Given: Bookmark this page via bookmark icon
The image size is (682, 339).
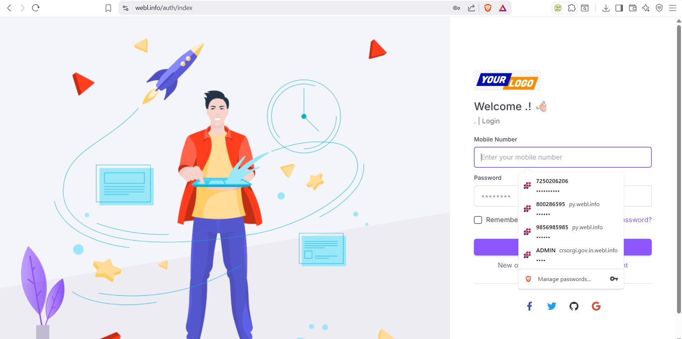Looking at the screenshot, I should pyautogui.click(x=109, y=8).
